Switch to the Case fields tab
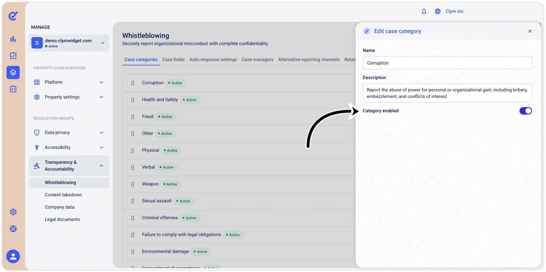 click(173, 60)
